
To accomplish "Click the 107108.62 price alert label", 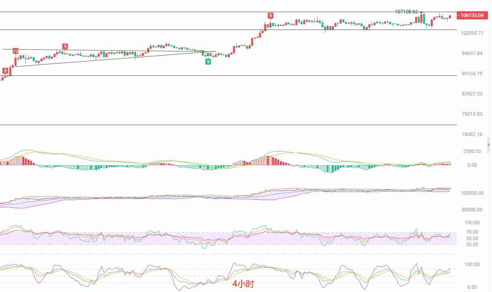I will tap(406, 12).
